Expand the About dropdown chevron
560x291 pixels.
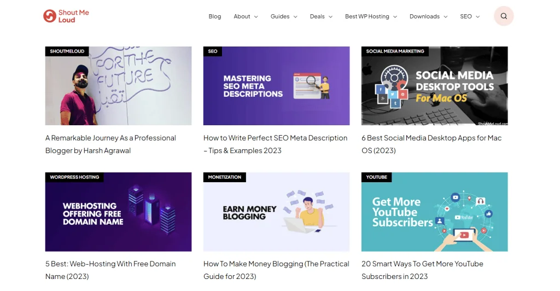256,17
